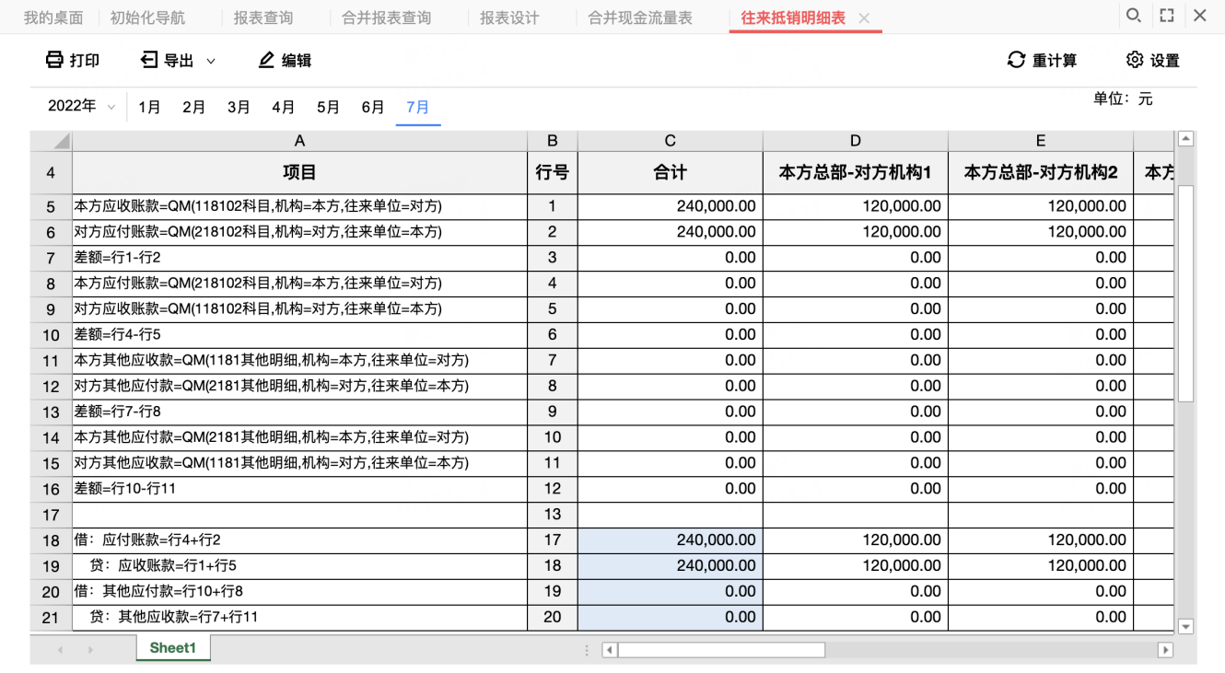
Task: Click the 行号 header cell
Action: 553,172
